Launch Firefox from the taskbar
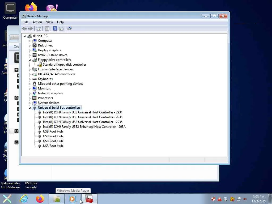The height and width of the screenshot is (204, 272). tap(40, 199)
